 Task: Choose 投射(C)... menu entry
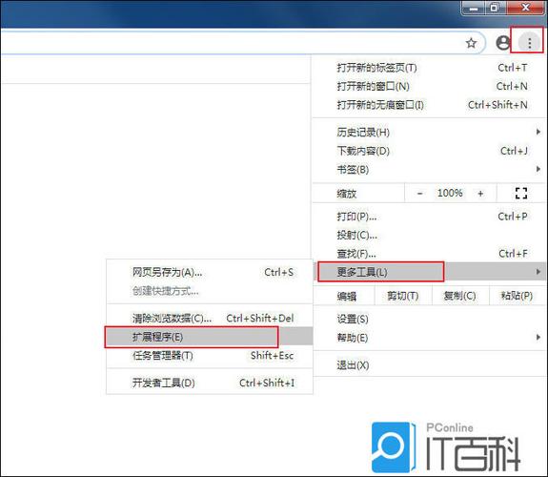coord(430,236)
